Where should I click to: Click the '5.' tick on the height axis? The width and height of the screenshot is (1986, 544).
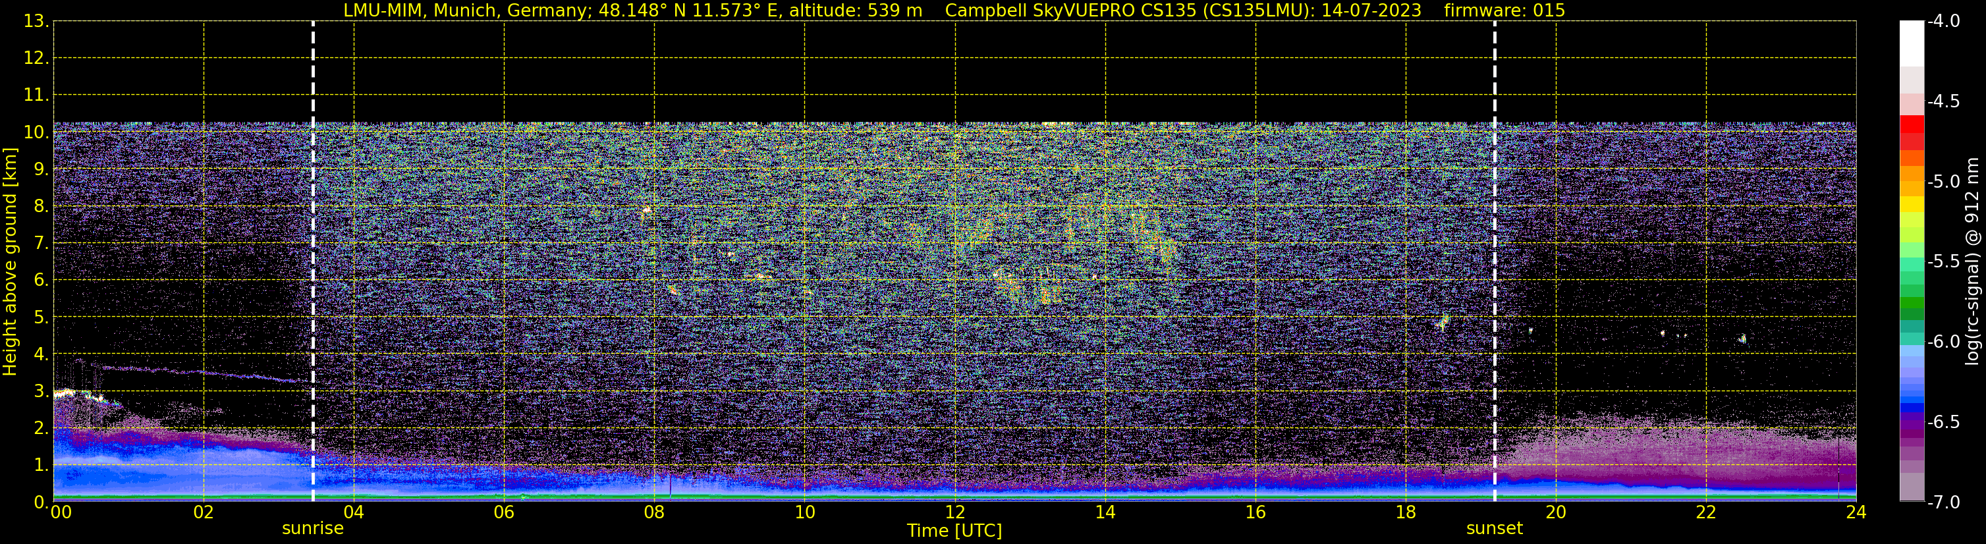tap(41, 317)
